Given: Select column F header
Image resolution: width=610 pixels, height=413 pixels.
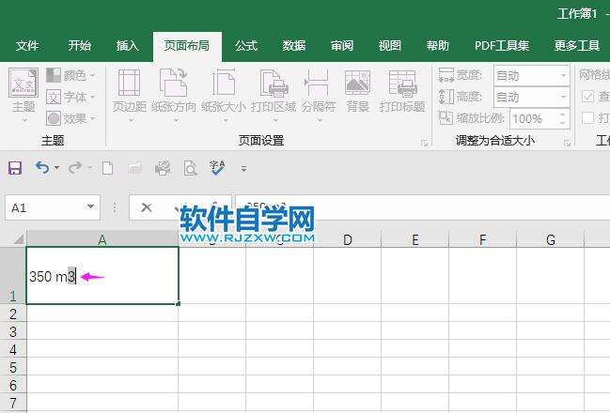Looking at the screenshot, I should [x=483, y=239].
